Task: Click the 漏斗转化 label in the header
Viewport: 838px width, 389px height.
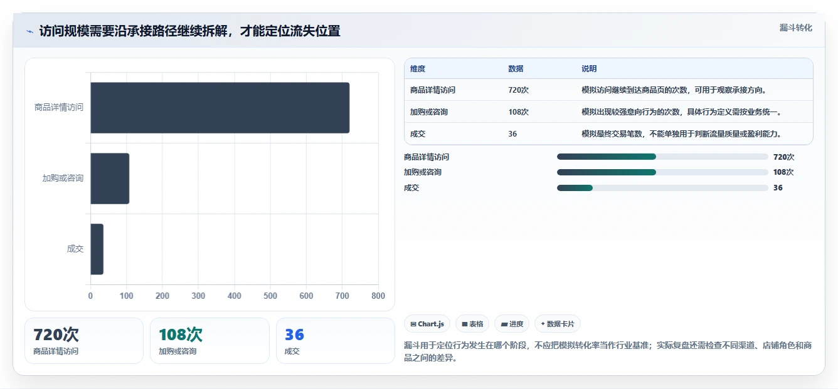Action: (795, 28)
